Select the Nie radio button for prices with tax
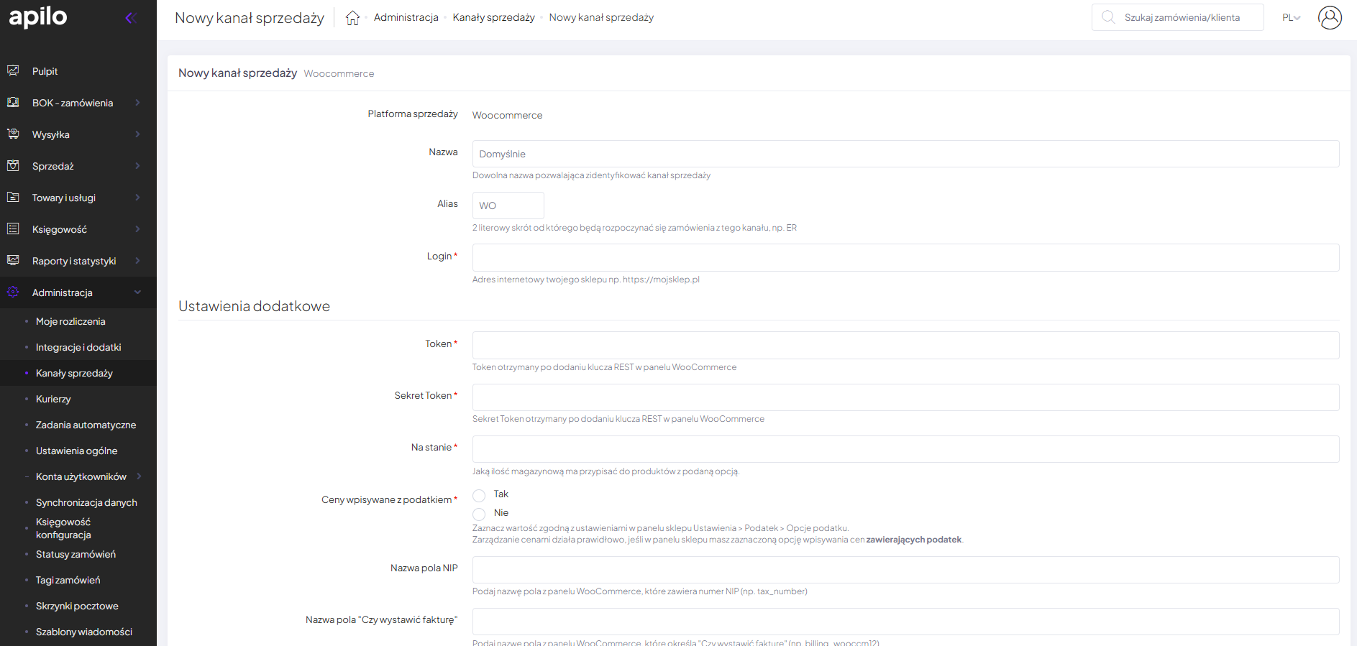Image resolution: width=1357 pixels, height=646 pixels. click(479, 514)
